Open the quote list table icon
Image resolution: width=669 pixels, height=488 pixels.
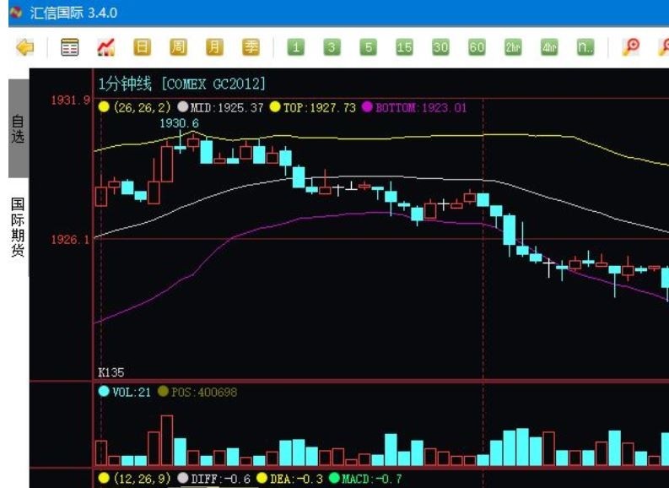coord(69,47)
